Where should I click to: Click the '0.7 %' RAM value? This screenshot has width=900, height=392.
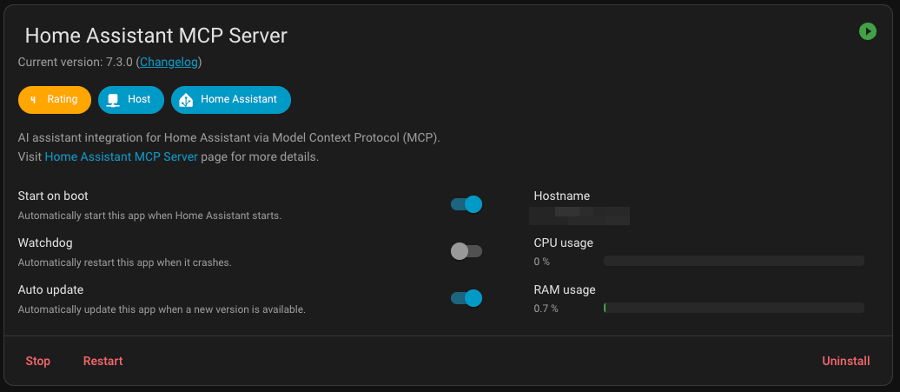tap(546, 309)
